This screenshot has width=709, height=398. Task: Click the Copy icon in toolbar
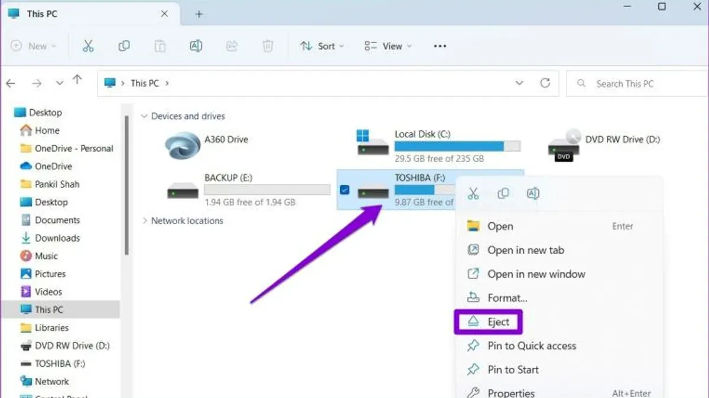click(x=124, y=46)
